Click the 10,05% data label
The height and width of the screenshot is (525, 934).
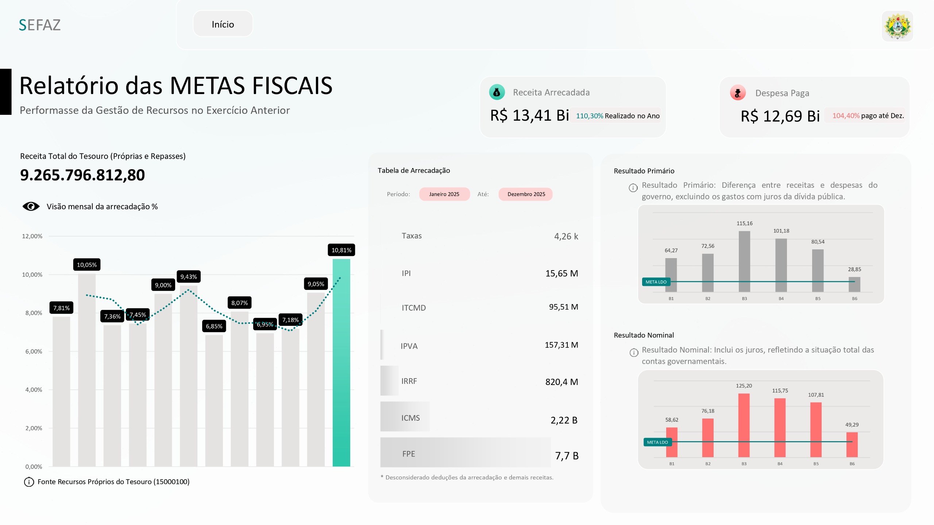point(87,265)
